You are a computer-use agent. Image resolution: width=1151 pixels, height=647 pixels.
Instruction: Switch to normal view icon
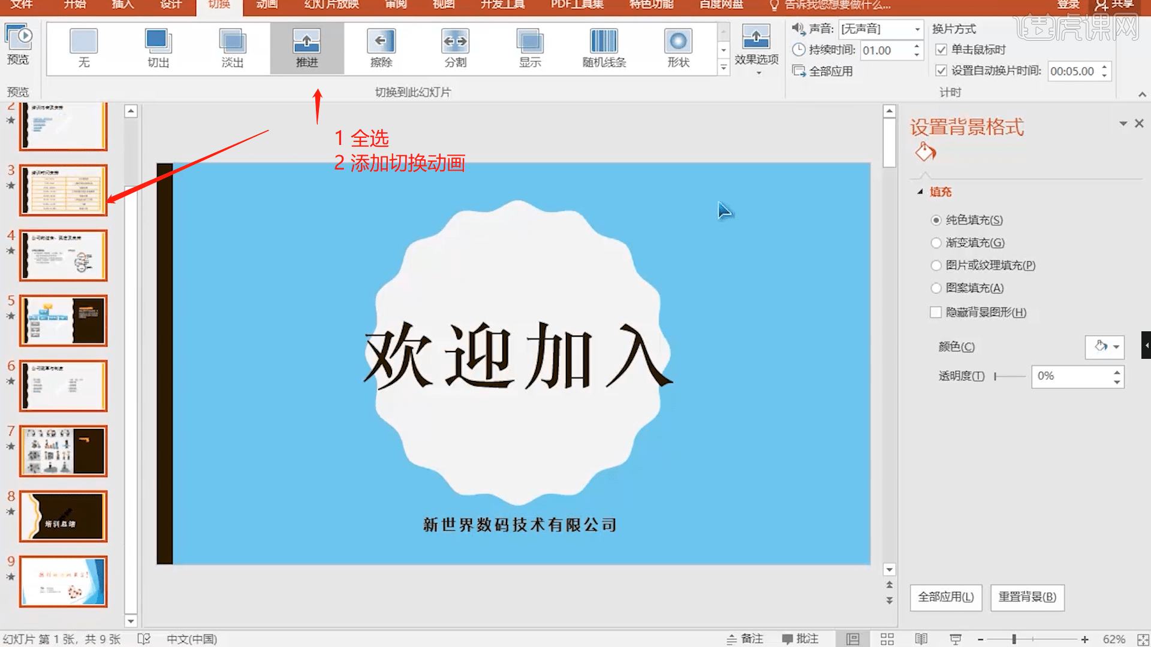pyautogui.click(x=852, y=639)
